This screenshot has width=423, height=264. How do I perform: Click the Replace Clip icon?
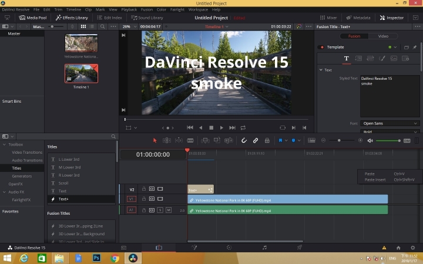pyautogui.click(x=229, y=140)
